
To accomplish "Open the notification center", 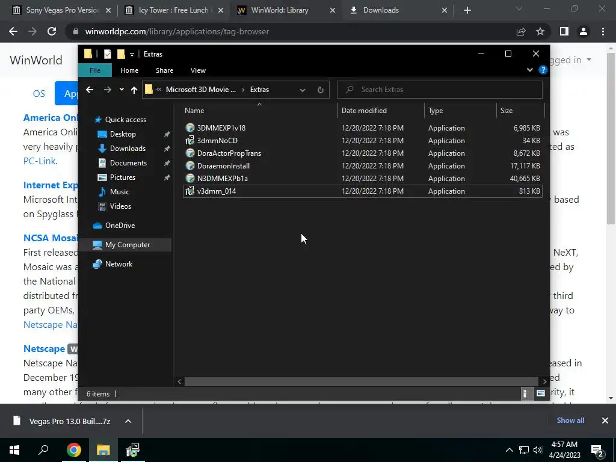I will click(597, 451).
